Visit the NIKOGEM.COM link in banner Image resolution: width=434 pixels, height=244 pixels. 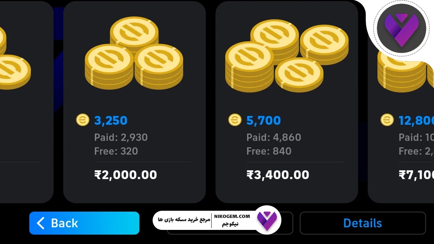point(232,216)
